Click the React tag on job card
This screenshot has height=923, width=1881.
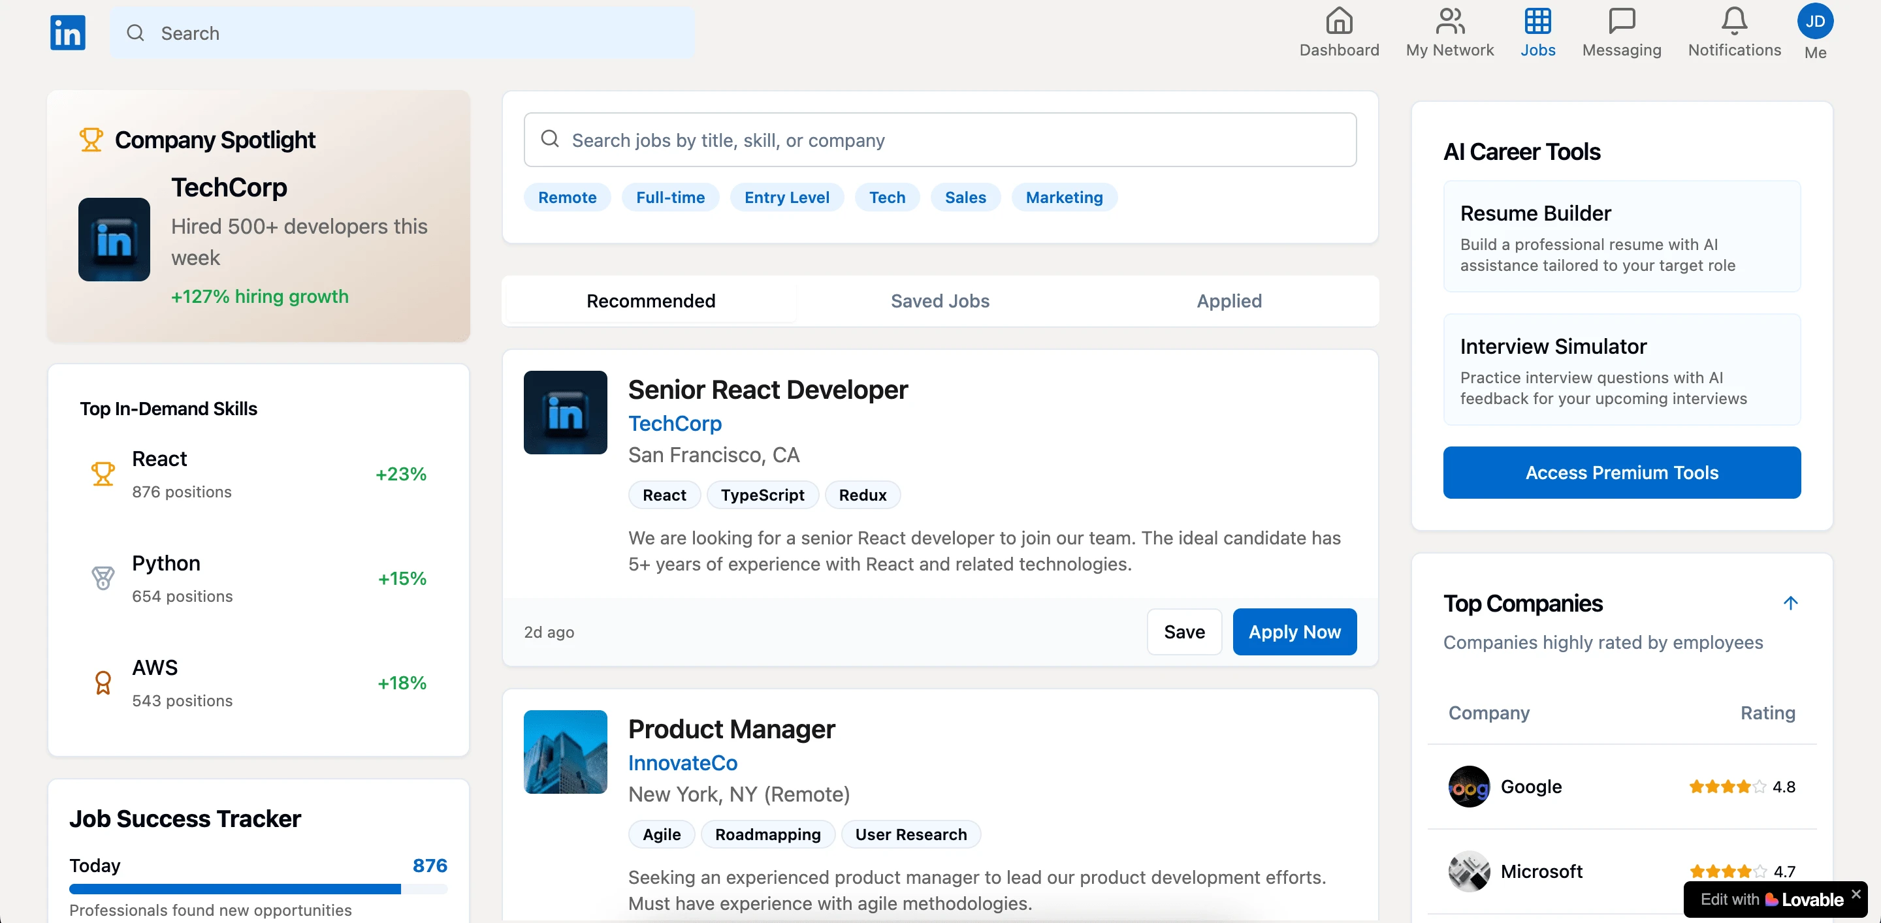click(664, 495)
